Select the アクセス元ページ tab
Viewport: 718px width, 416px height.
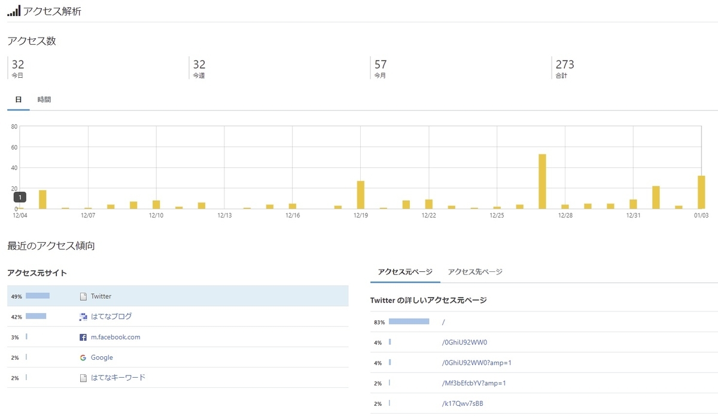(x=405, y=272)
